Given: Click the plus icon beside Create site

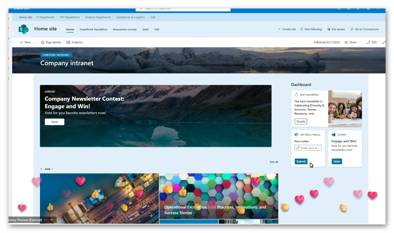Looking at the screenshot, I should point(279,29).
